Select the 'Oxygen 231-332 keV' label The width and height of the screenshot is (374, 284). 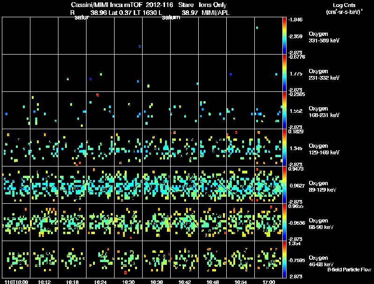(x=324, y=75)
